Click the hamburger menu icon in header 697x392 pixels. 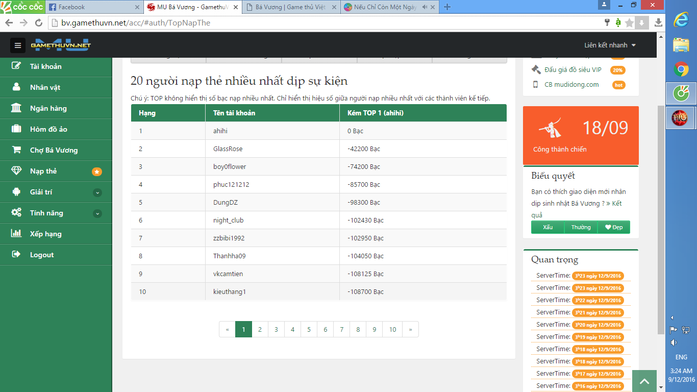[x=18, y=45]
